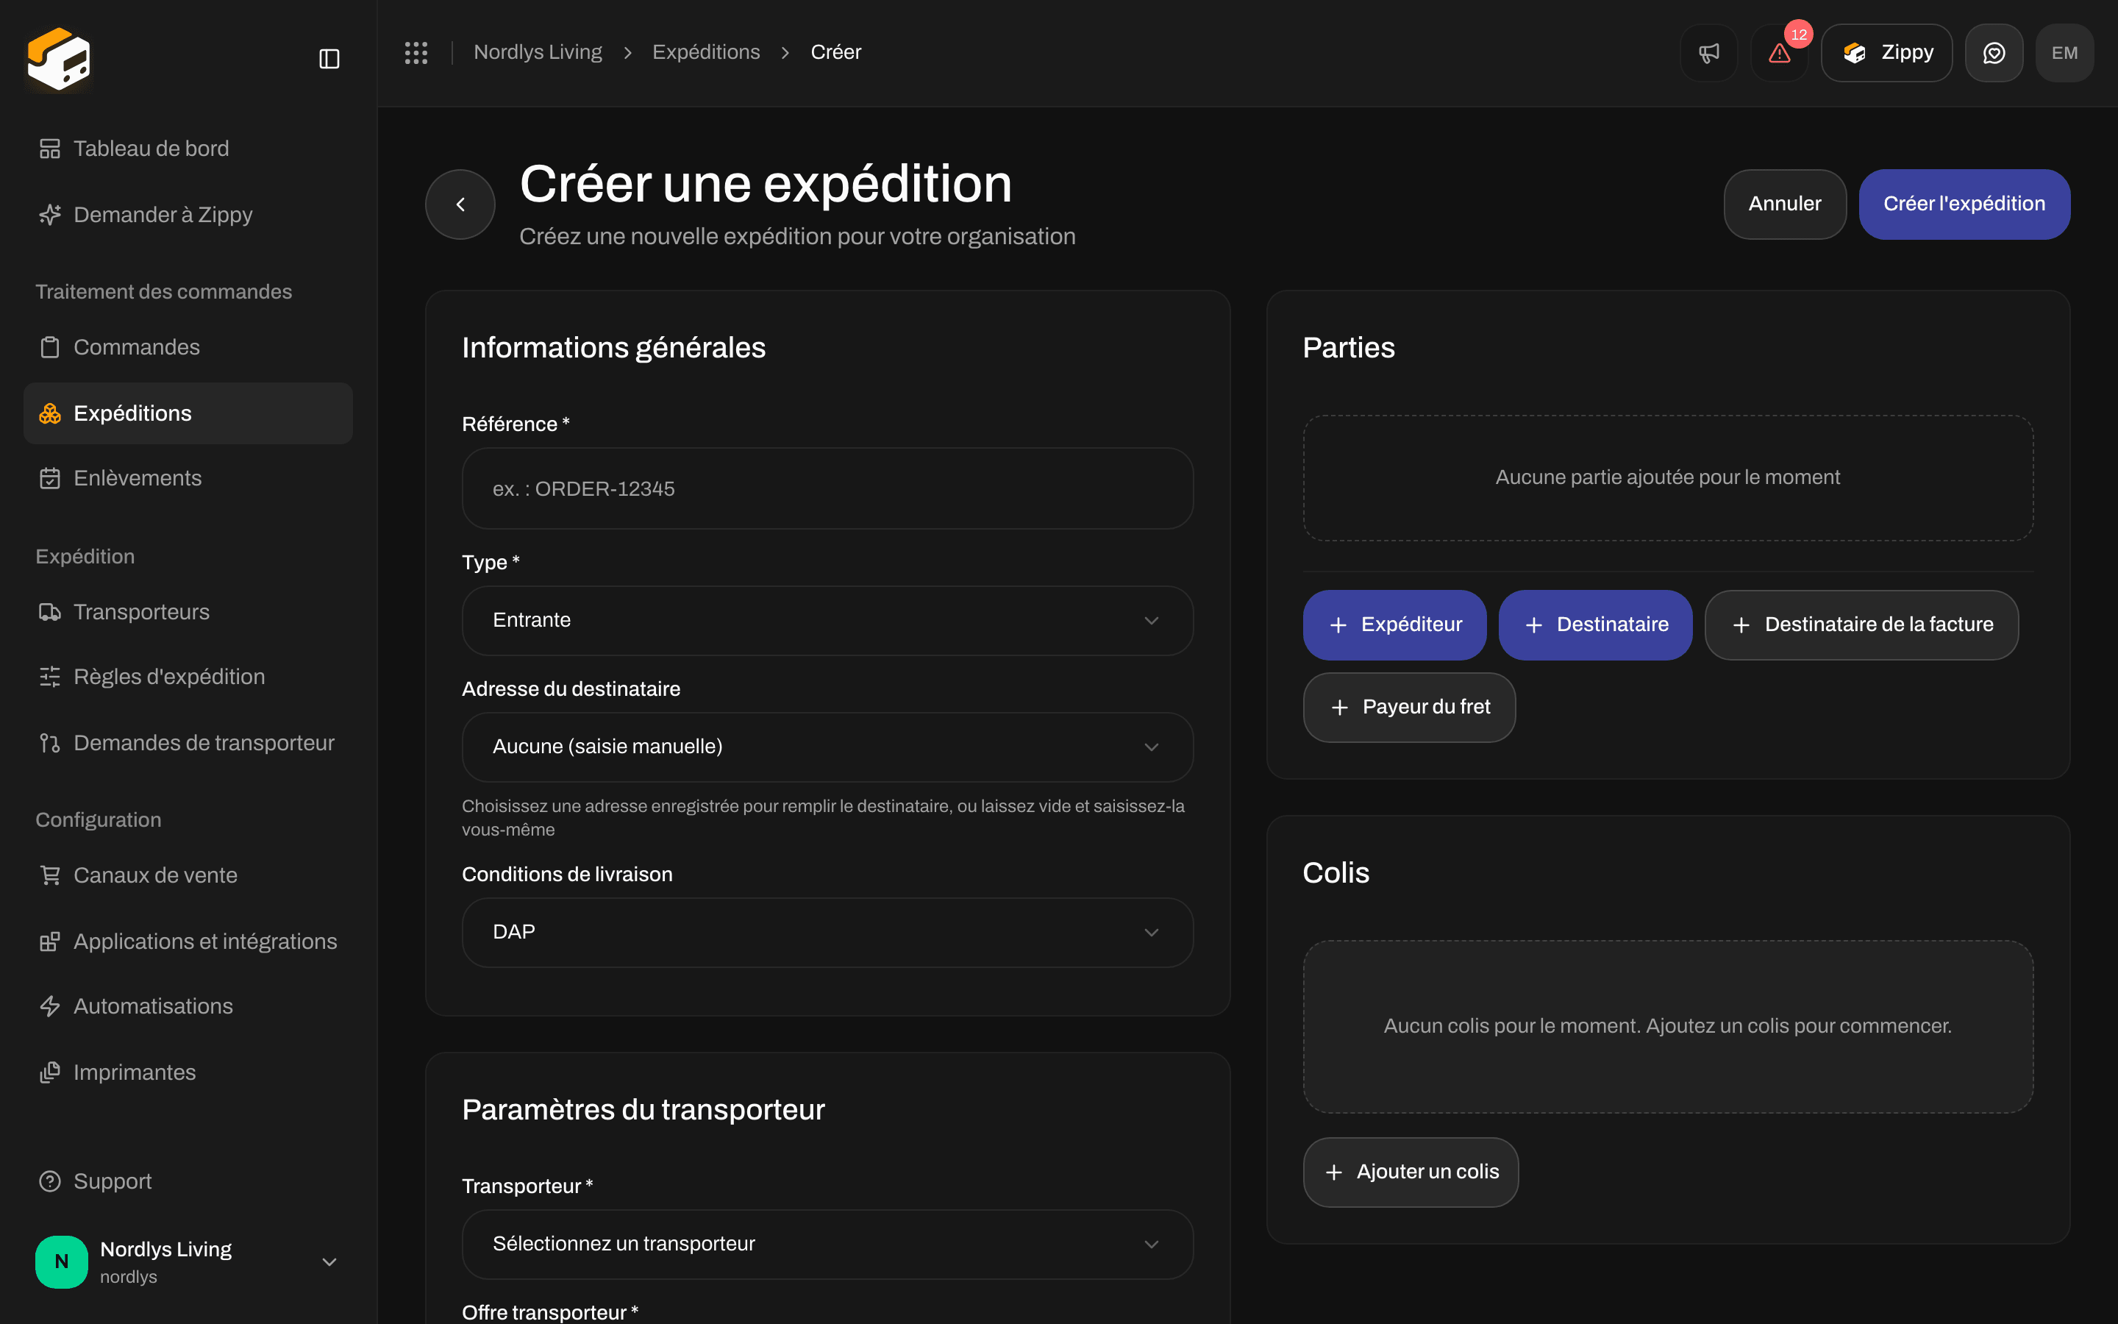This screenshot has width=2118, height=1324.
Task: Add Destinataire de la facture party
Action: tap(1861, 625)
